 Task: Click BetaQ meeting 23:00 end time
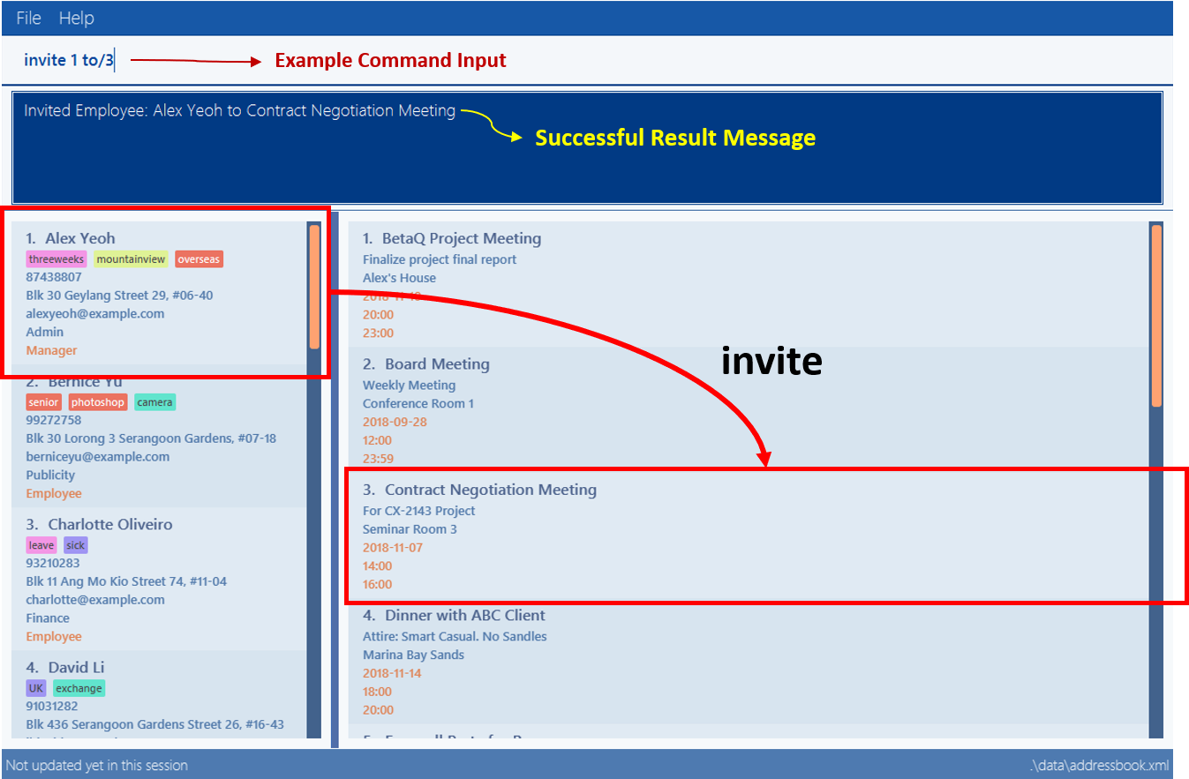378,333
